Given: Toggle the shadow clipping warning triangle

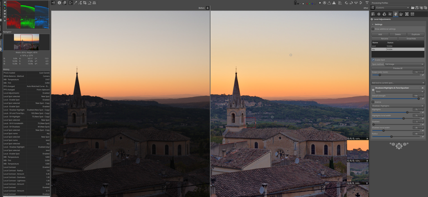Looking at the screenshot, I should coord(329,3).
